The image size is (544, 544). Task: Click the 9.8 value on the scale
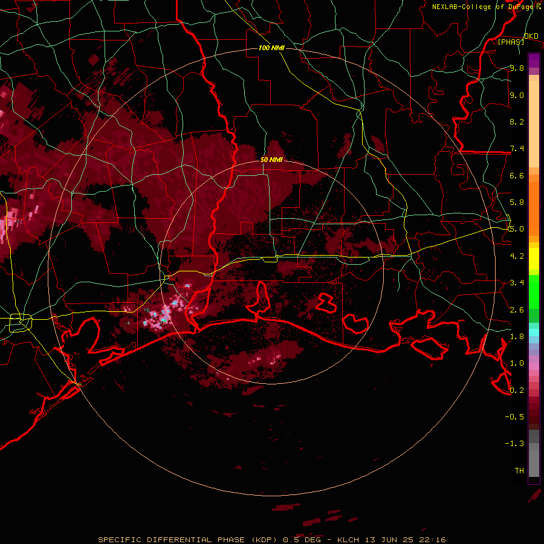pos(517,68)
